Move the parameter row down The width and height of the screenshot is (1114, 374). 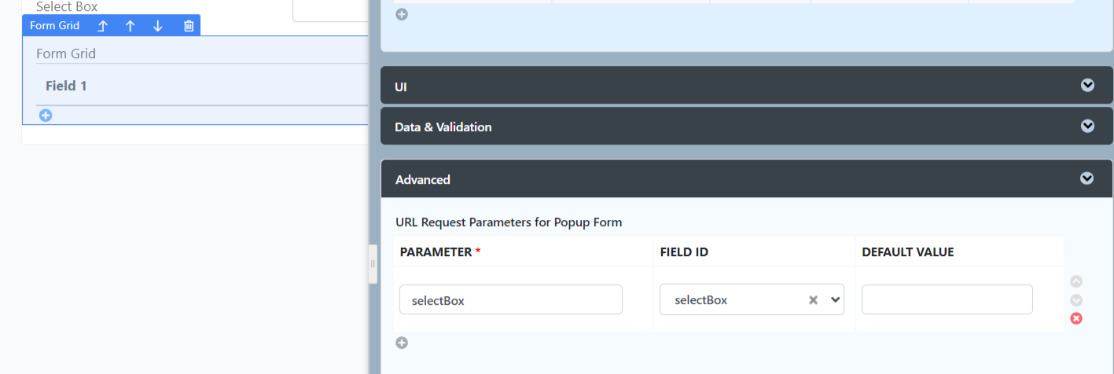pos(1076,300)
